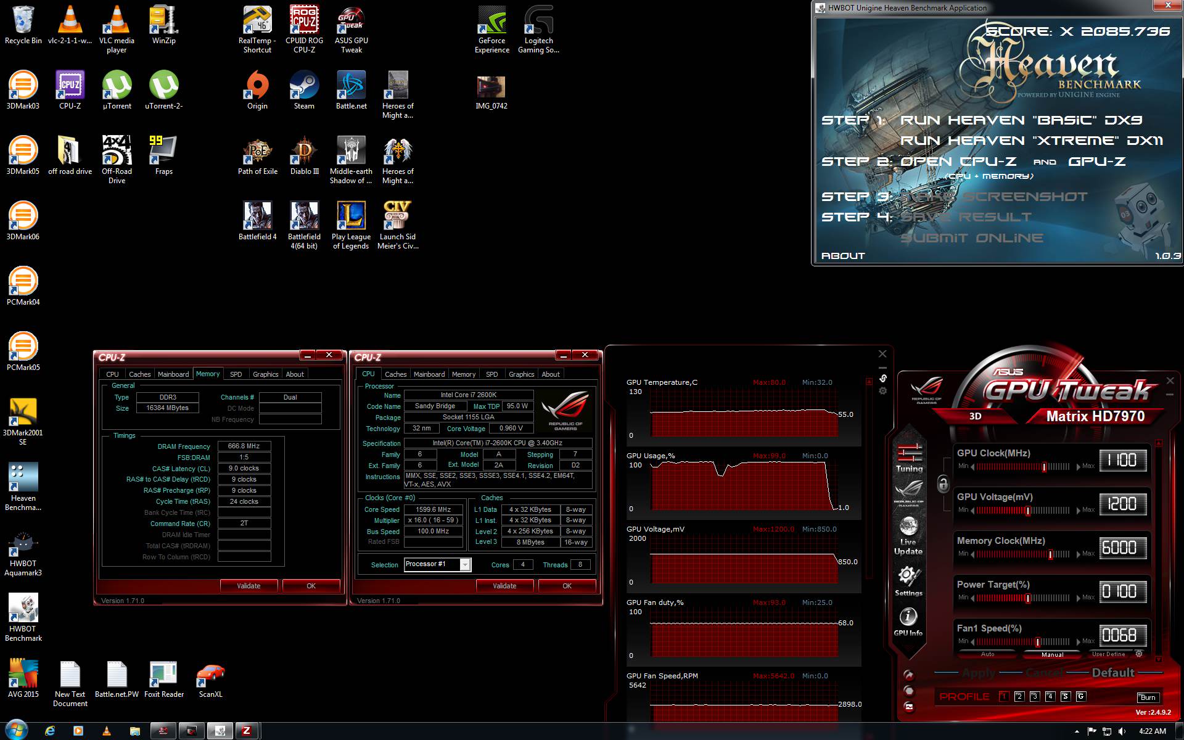Open GPU Info in GPU Tweak sidebar

(908, 622)
